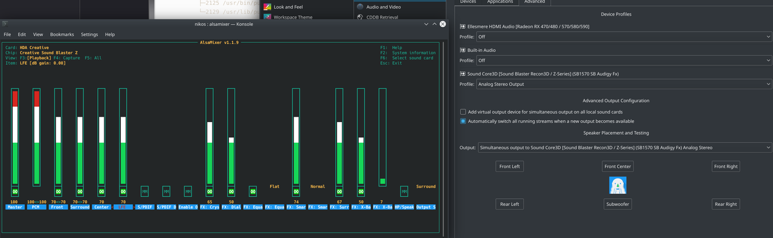Open Help menu in Konsole

pyautogui.click(x=110, y=34)
